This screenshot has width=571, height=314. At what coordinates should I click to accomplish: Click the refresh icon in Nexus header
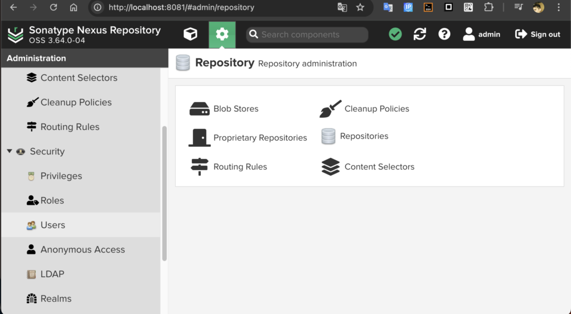point(420,35)
